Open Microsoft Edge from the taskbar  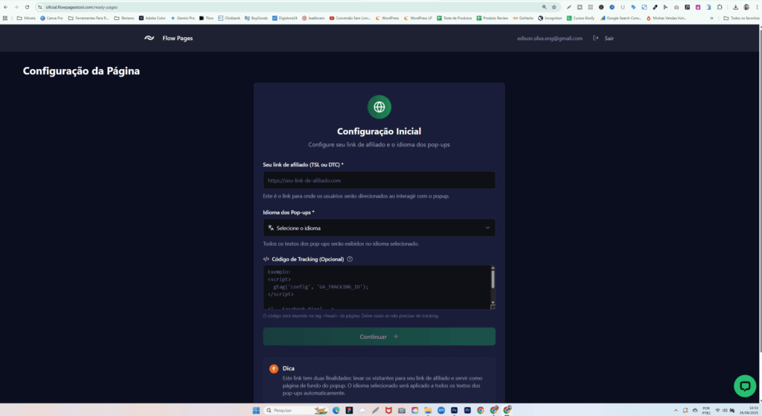[336, 410]
